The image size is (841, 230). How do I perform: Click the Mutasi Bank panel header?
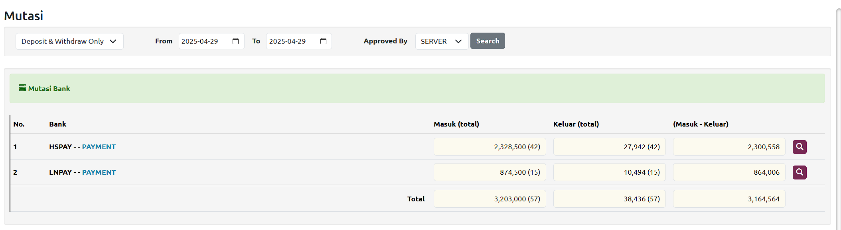(417, 88)
